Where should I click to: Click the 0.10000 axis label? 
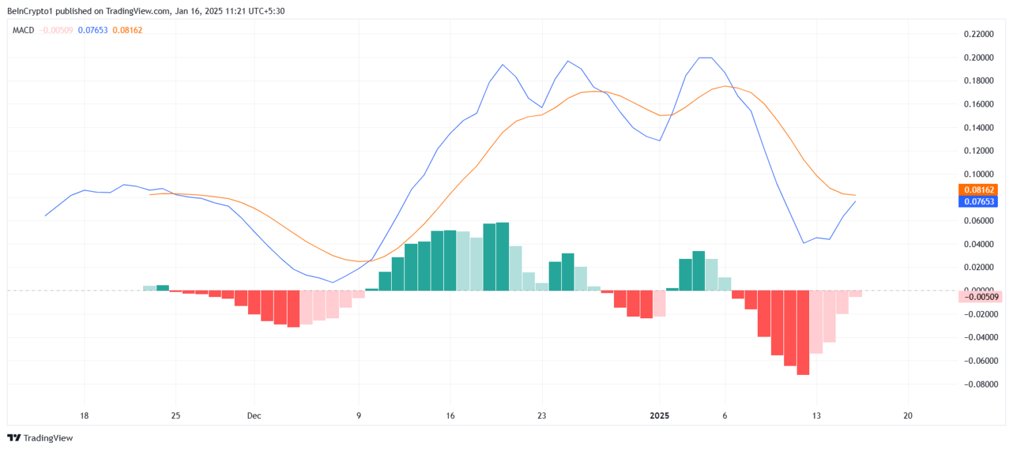(980, 174)
